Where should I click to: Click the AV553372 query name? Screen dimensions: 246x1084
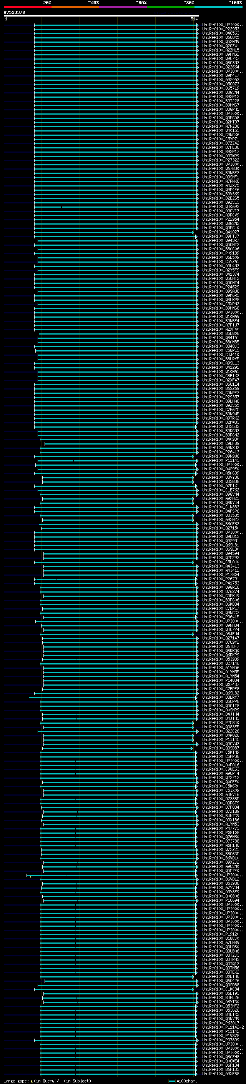tap(14, 12)
